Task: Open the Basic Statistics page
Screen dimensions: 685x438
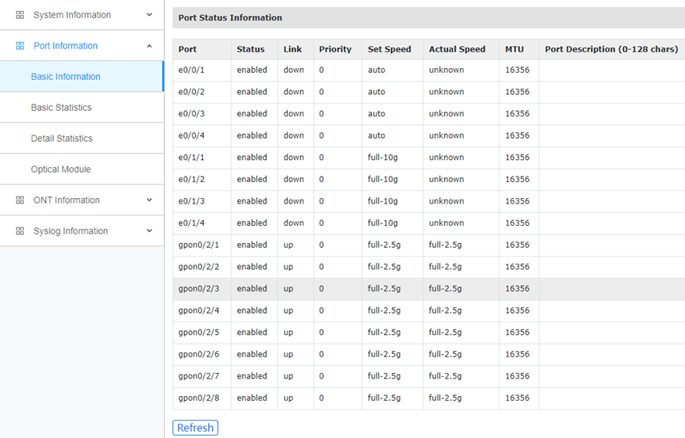Action: point(61,108)
